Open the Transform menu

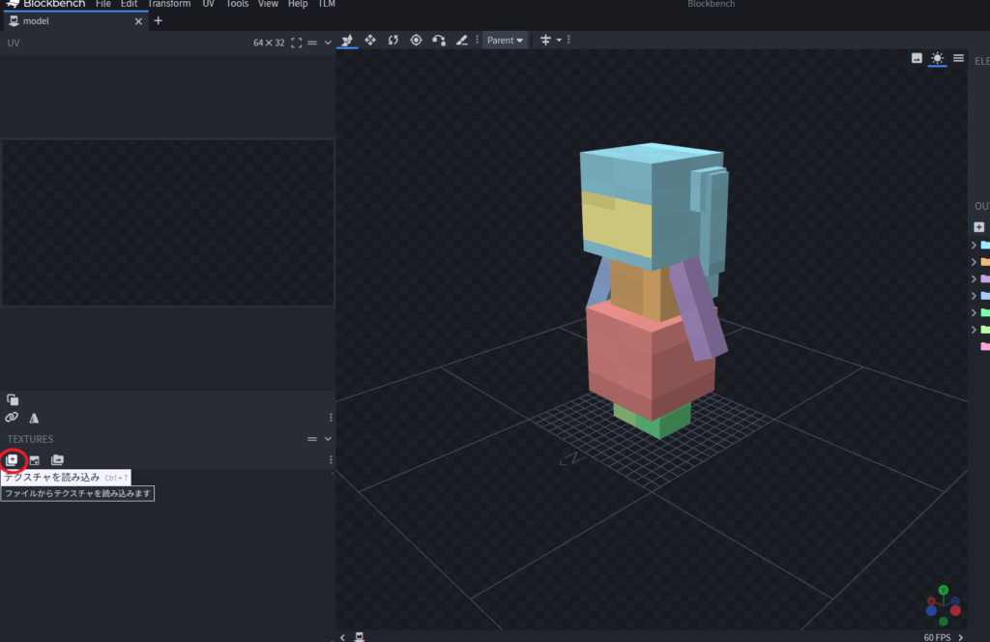click(168, 4)
